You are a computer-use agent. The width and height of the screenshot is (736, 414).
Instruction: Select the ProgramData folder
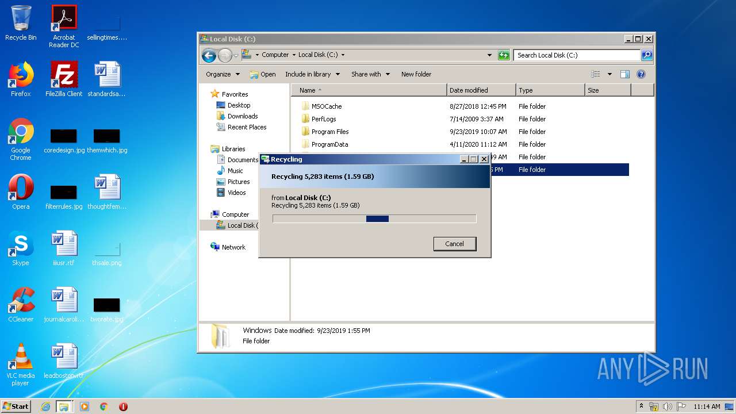[329, 144]
